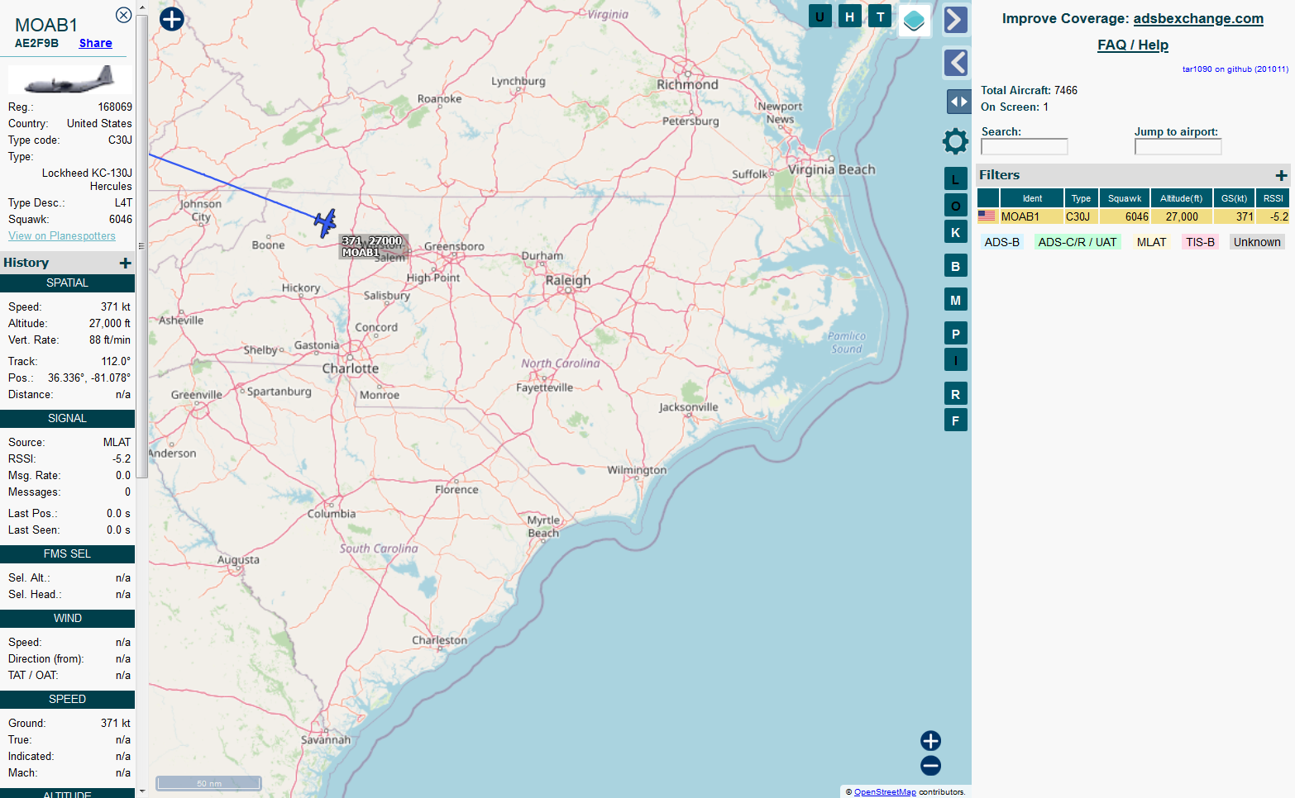Toggle the B map button

click(x=955, y=266)
